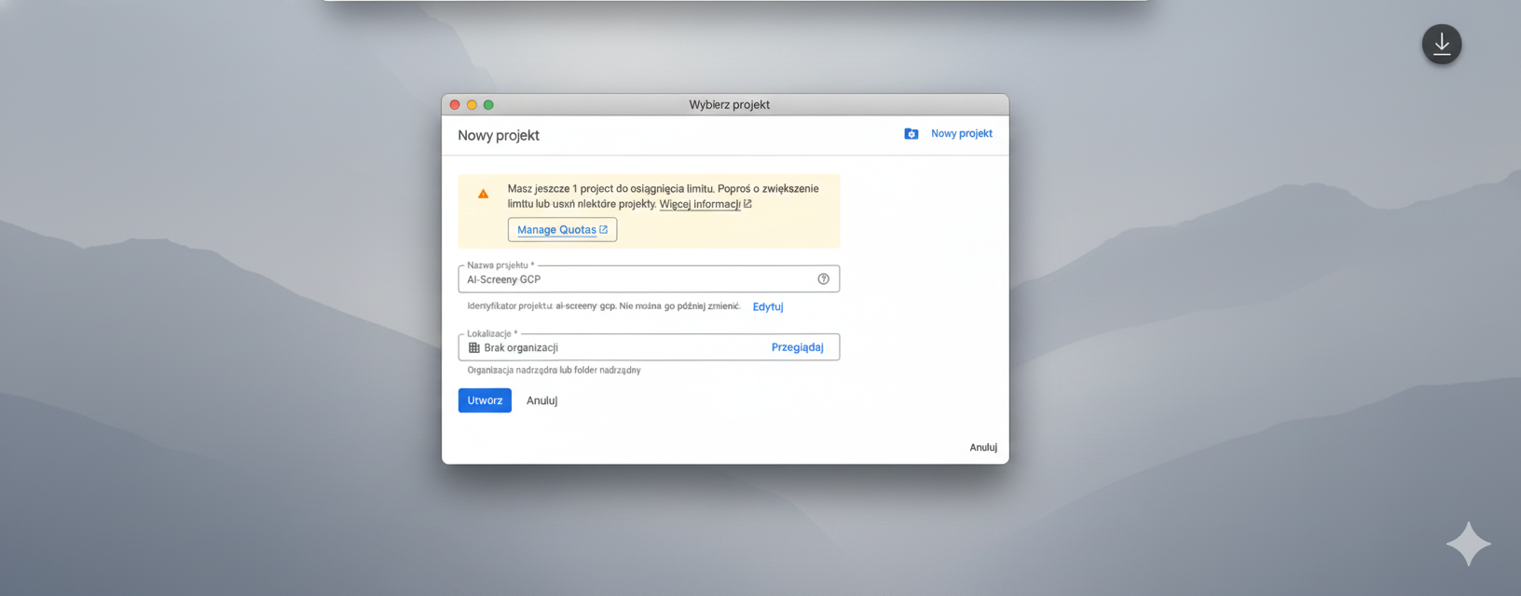
Task: Open the Więcej informacji link
Action: pos(699,204)
